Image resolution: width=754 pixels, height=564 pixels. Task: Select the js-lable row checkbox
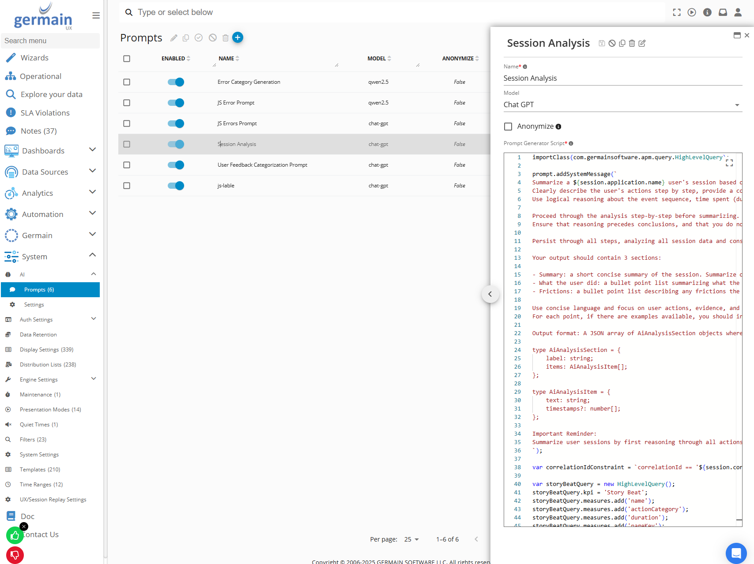127,186
